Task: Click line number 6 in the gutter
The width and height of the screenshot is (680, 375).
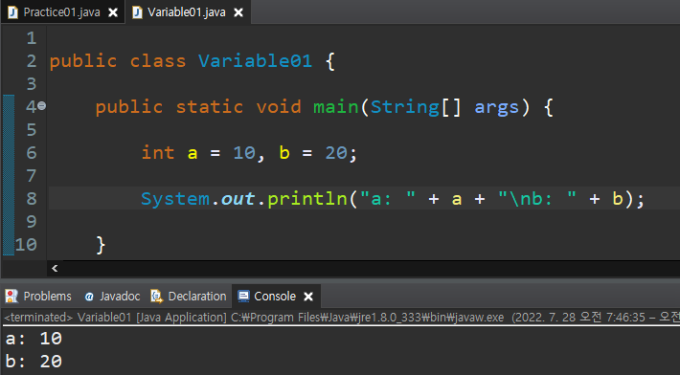Action: [32, 152]
